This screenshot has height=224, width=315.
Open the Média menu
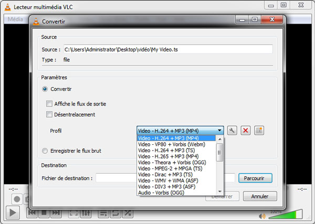pos(15,19)
